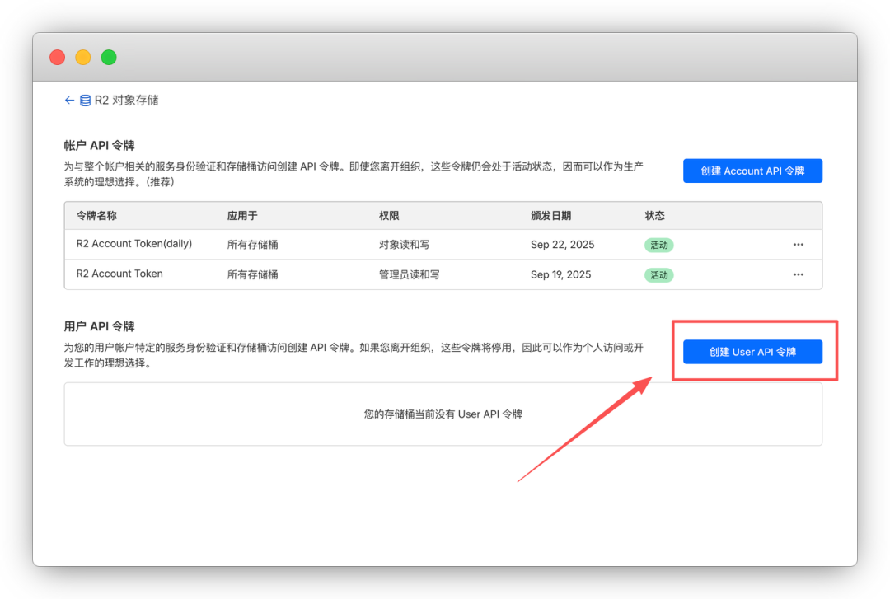Click the yellow minimize traffic light button
This screenshot has width=890, height=599.
(x=82, y=57)
